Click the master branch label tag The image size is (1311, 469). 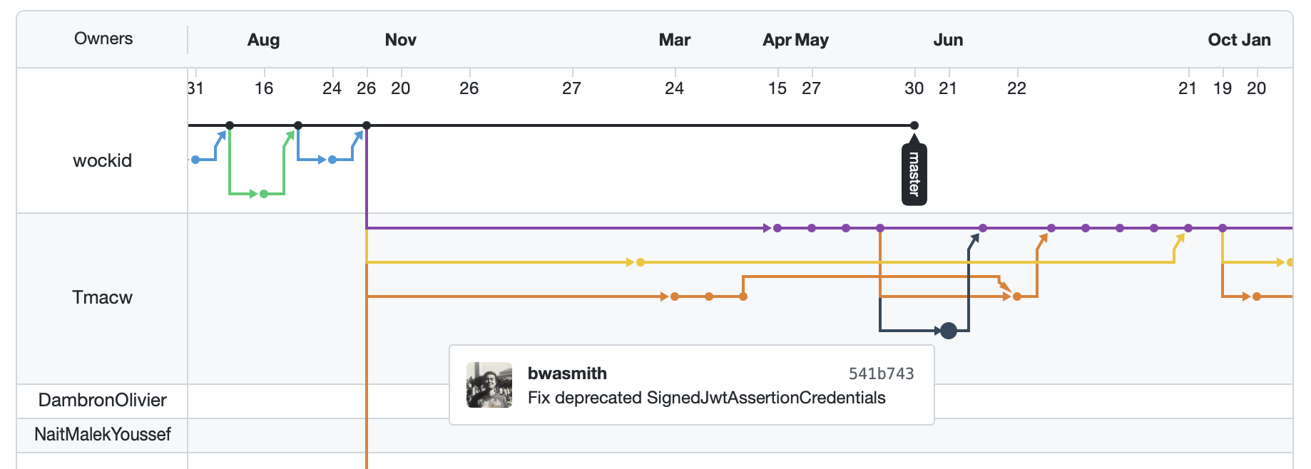914,175
